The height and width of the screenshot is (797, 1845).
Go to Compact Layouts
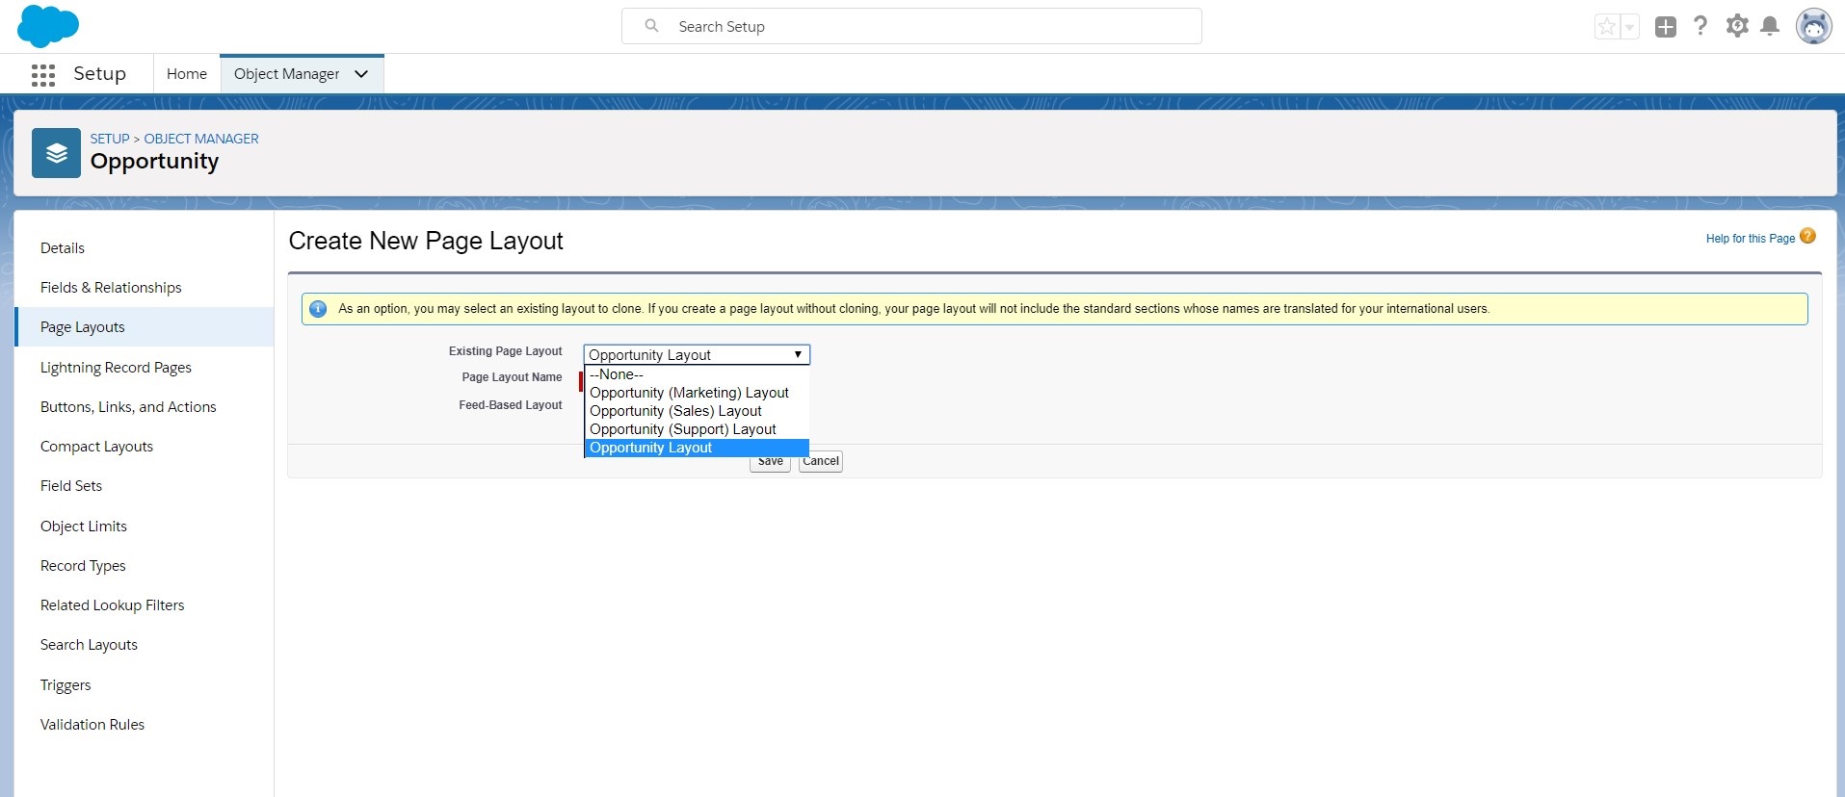coord(96,447)
